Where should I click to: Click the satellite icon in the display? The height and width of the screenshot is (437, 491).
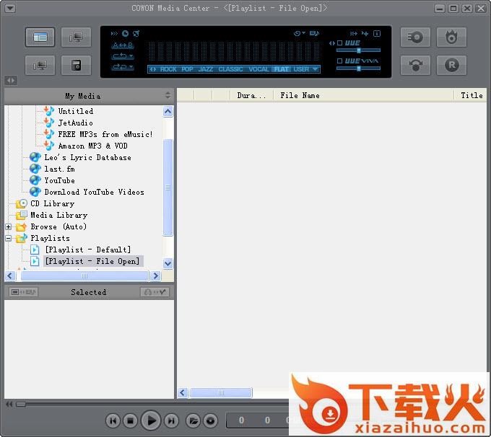click(x=136, y=33)
